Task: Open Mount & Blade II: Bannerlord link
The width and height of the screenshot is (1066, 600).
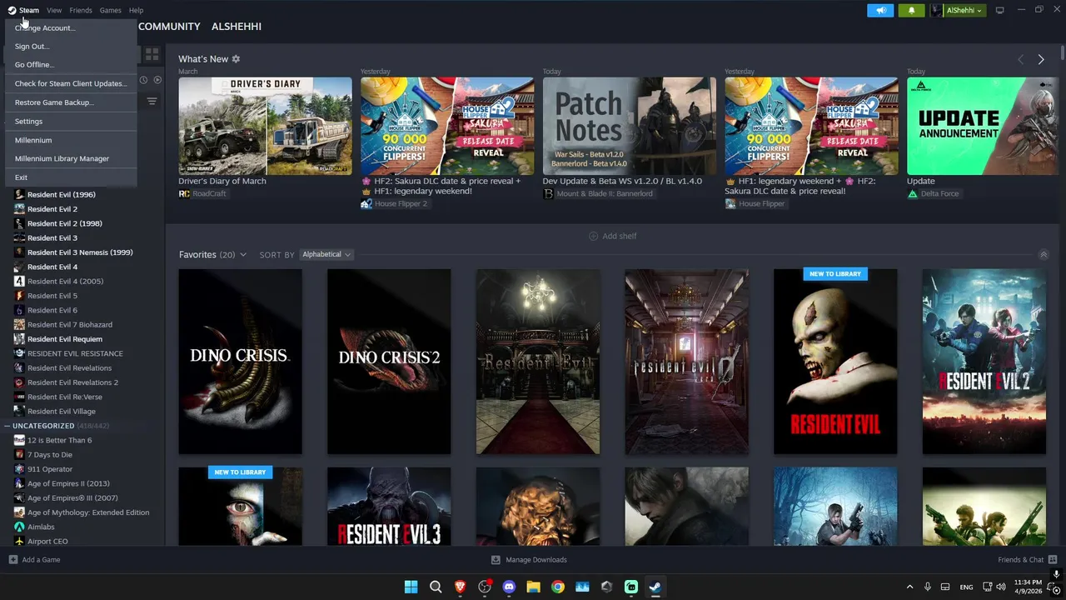Action: [605, 193]
